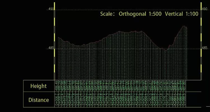Select the dotted 485 horizontal grid line
This screenshot has width=210, height=112.
126,49
